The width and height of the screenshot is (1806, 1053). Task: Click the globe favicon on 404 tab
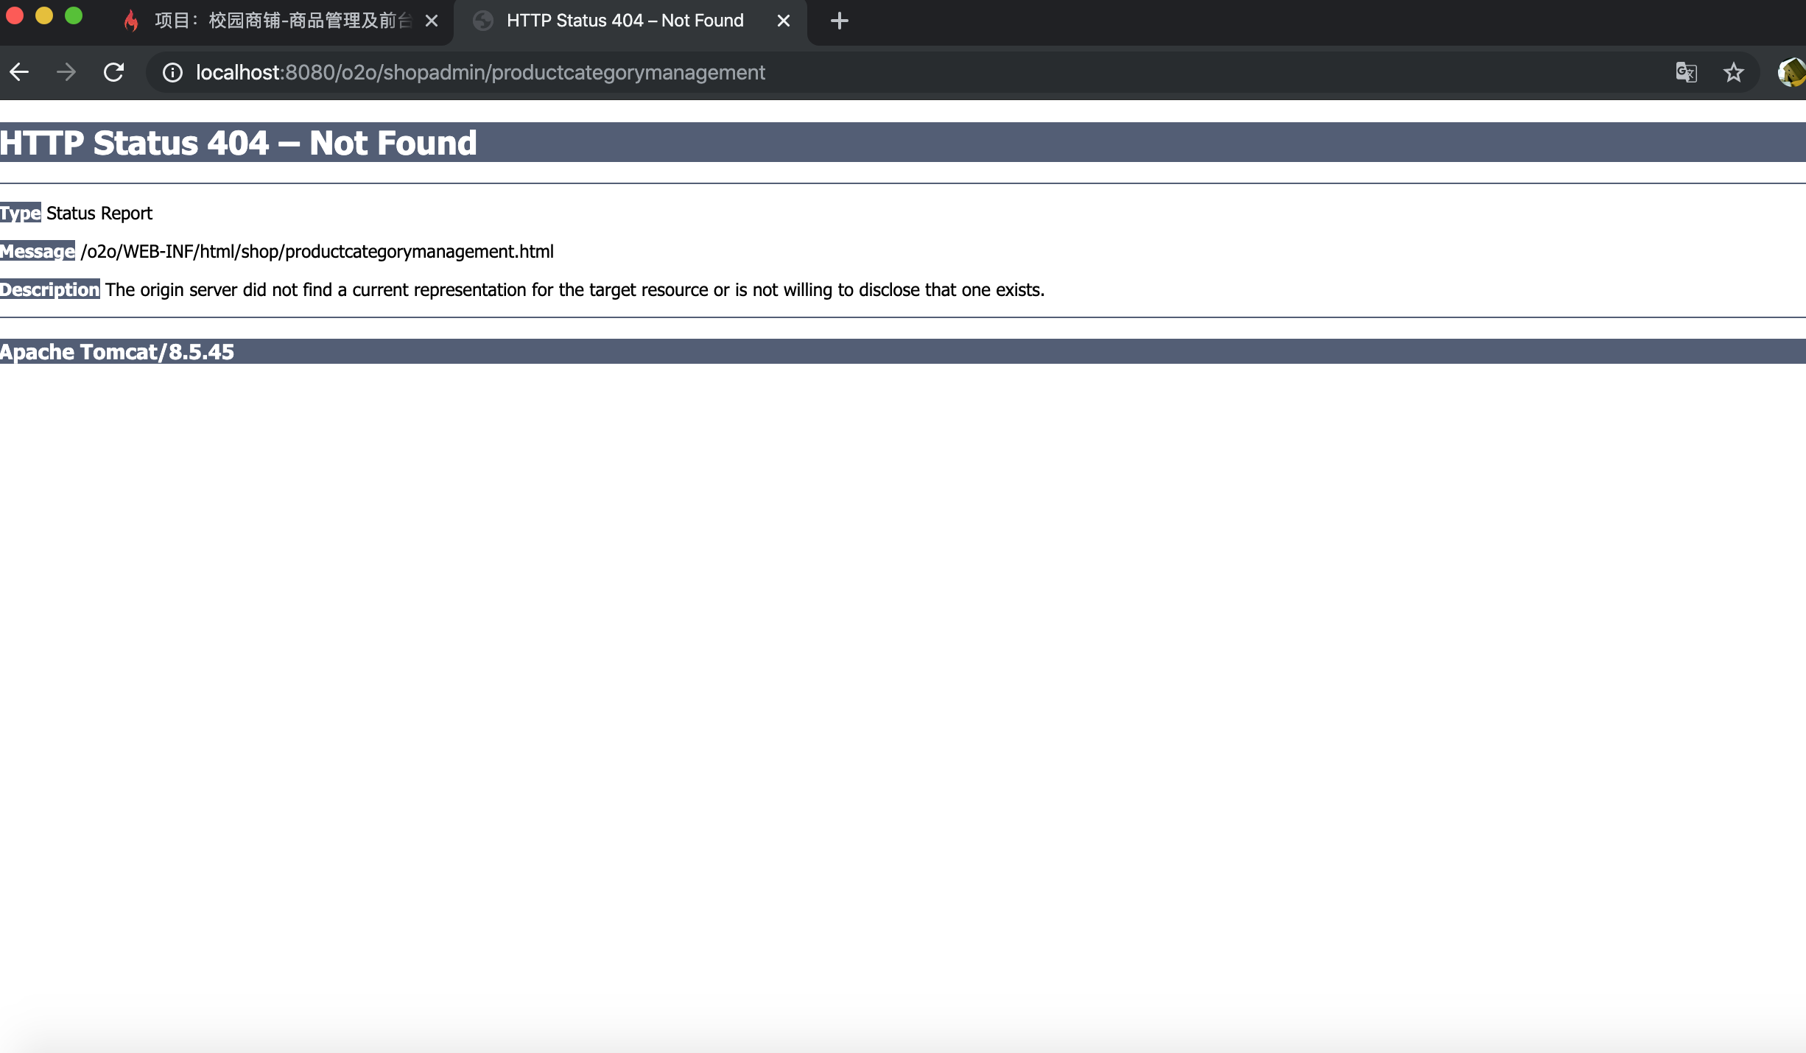click(483, 21)
